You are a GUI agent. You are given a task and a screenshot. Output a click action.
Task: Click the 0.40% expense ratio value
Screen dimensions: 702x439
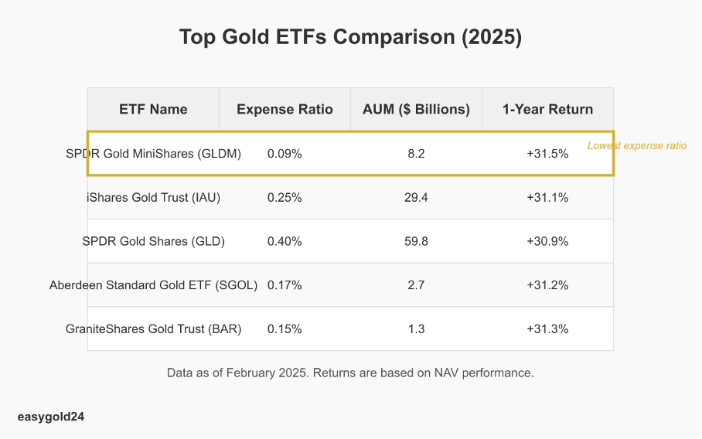(285, 241)
